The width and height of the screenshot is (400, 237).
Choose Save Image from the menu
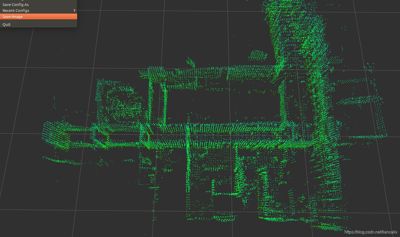click(x=38, y=17)
